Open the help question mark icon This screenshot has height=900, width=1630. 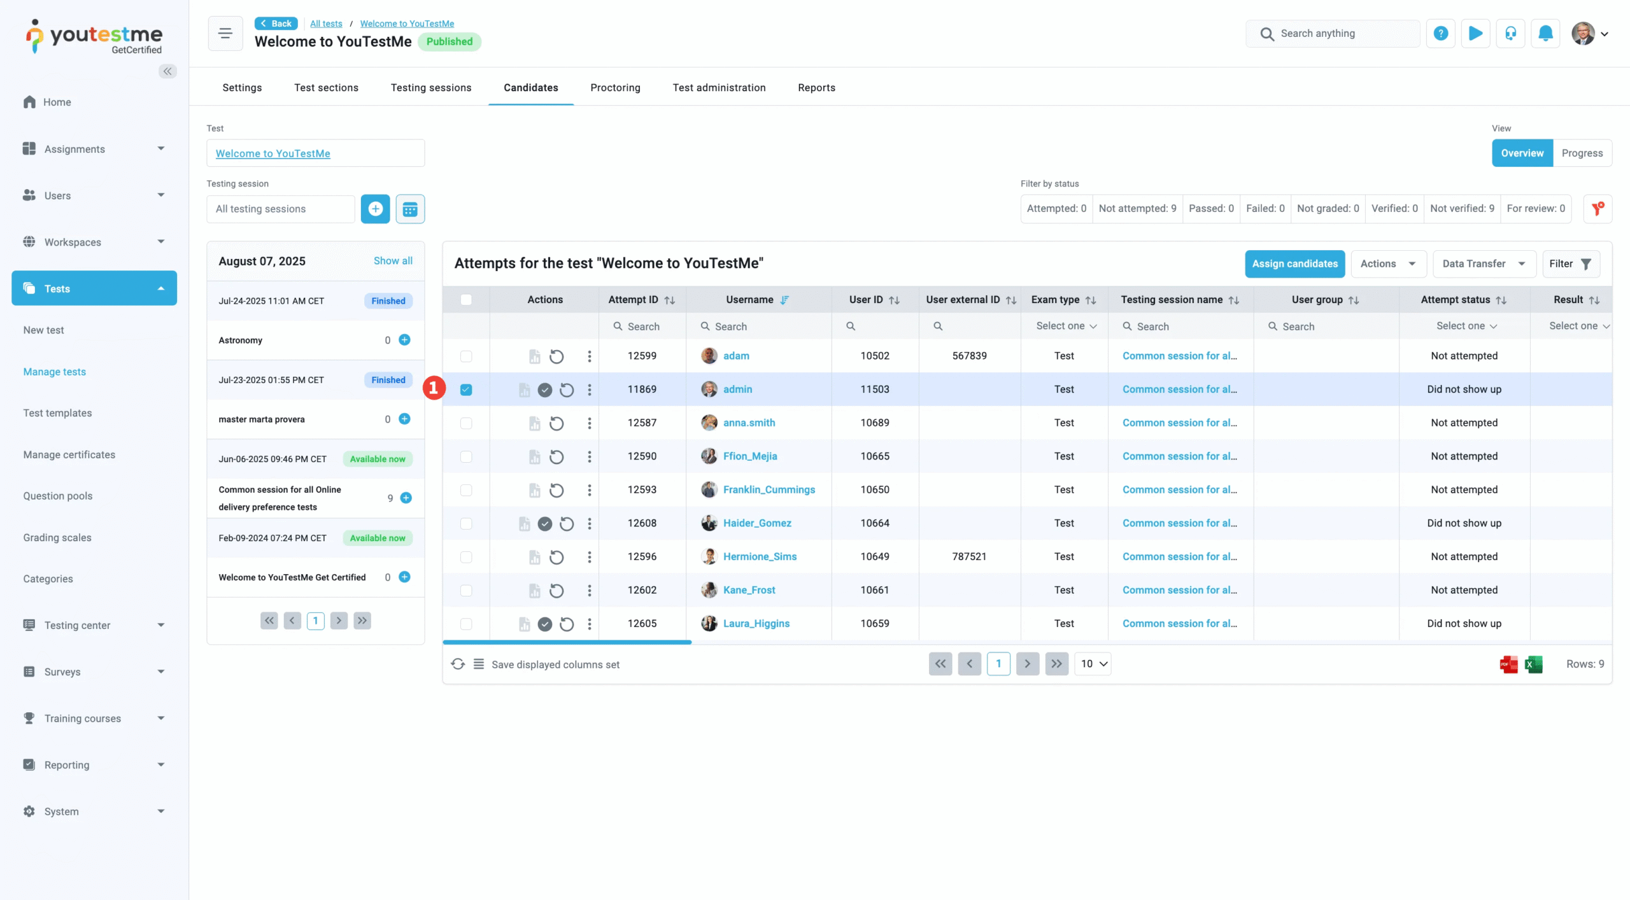coord(1441,34)
